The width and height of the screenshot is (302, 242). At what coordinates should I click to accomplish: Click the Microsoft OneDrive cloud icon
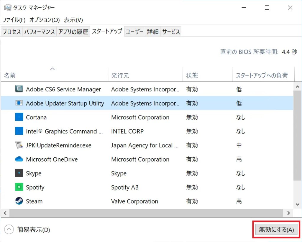coord(19,159)
